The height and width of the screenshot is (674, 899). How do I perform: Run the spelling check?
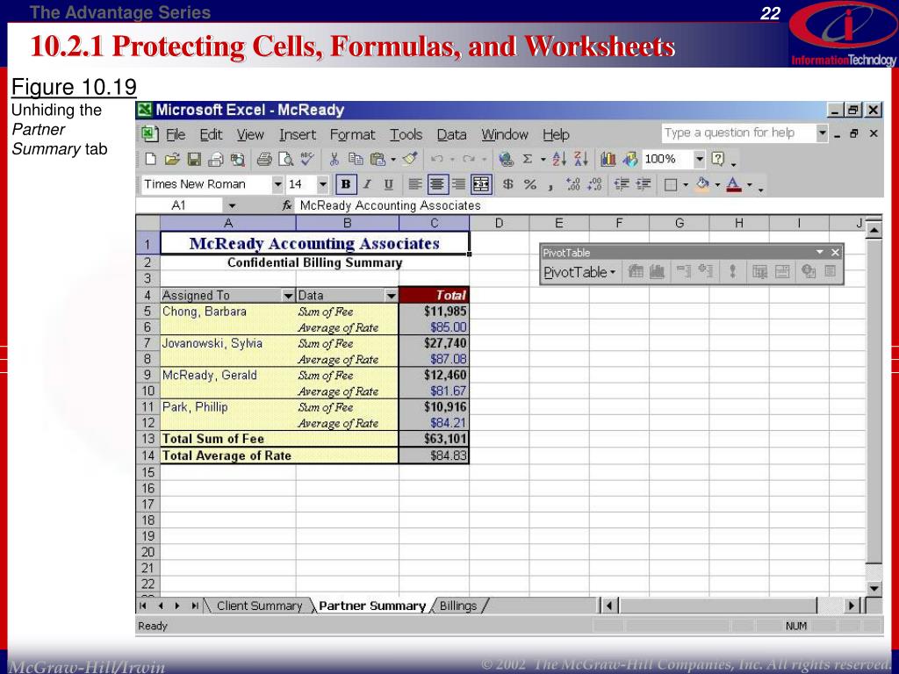[307, 160]
